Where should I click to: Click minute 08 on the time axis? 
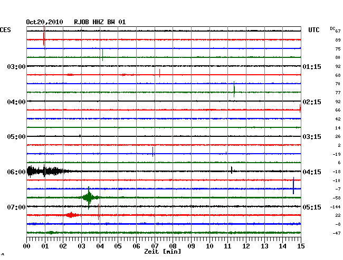173,246
